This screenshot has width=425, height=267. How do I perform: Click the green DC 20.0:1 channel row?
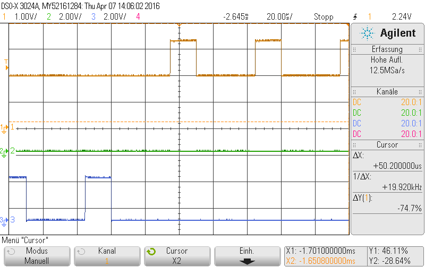pos(387,113)
